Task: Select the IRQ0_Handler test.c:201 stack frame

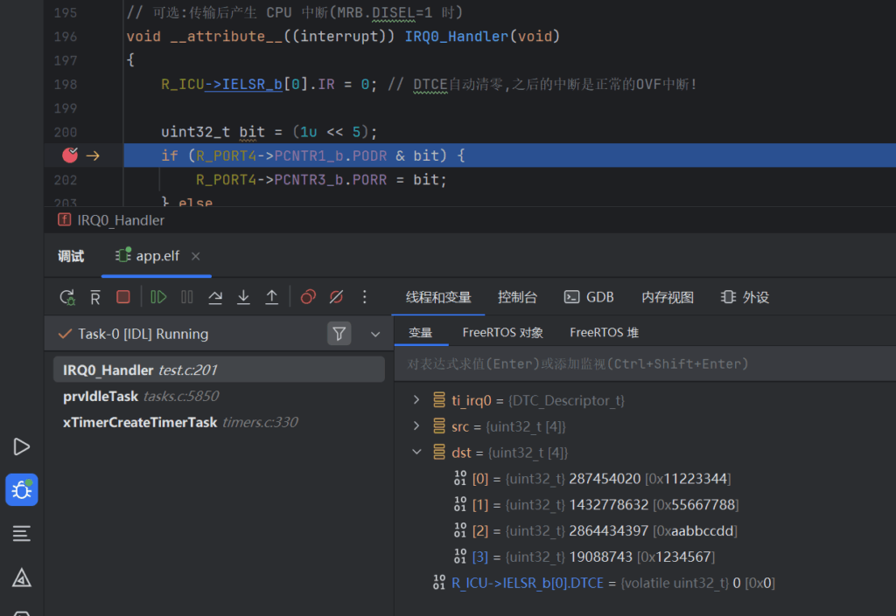Action: [219, 370]
